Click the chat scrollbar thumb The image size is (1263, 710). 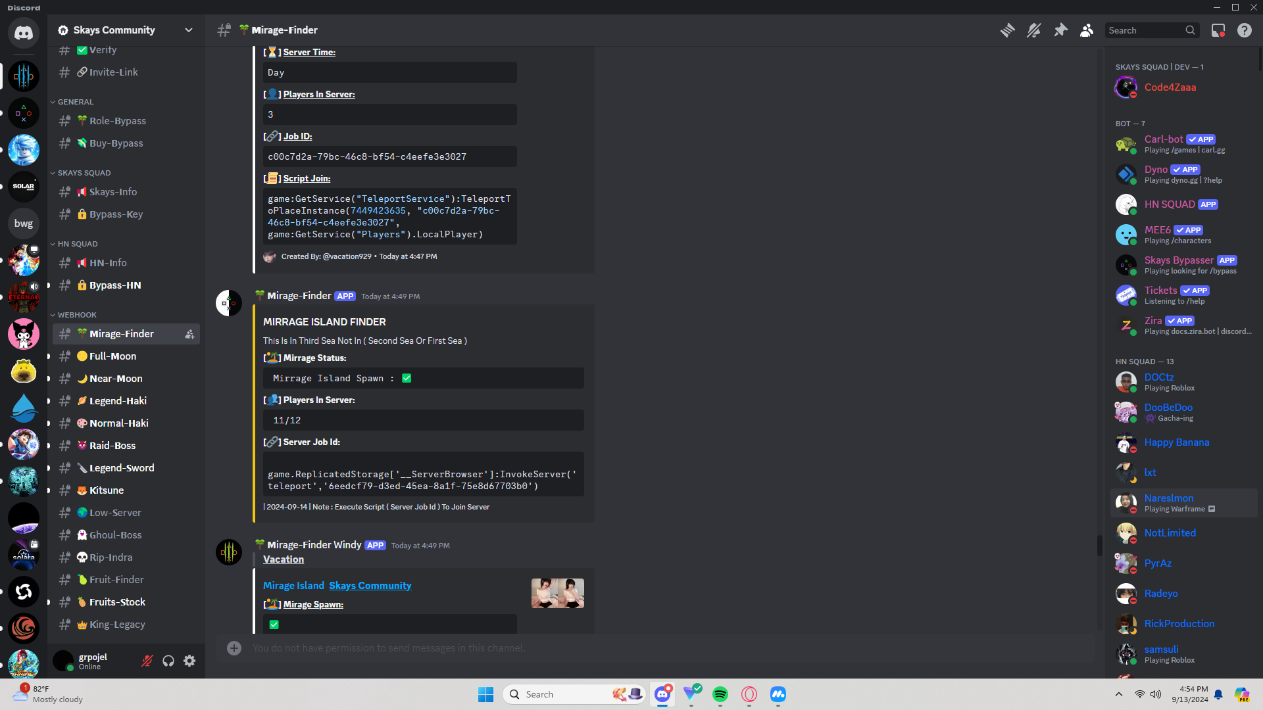pos(1099,546)
